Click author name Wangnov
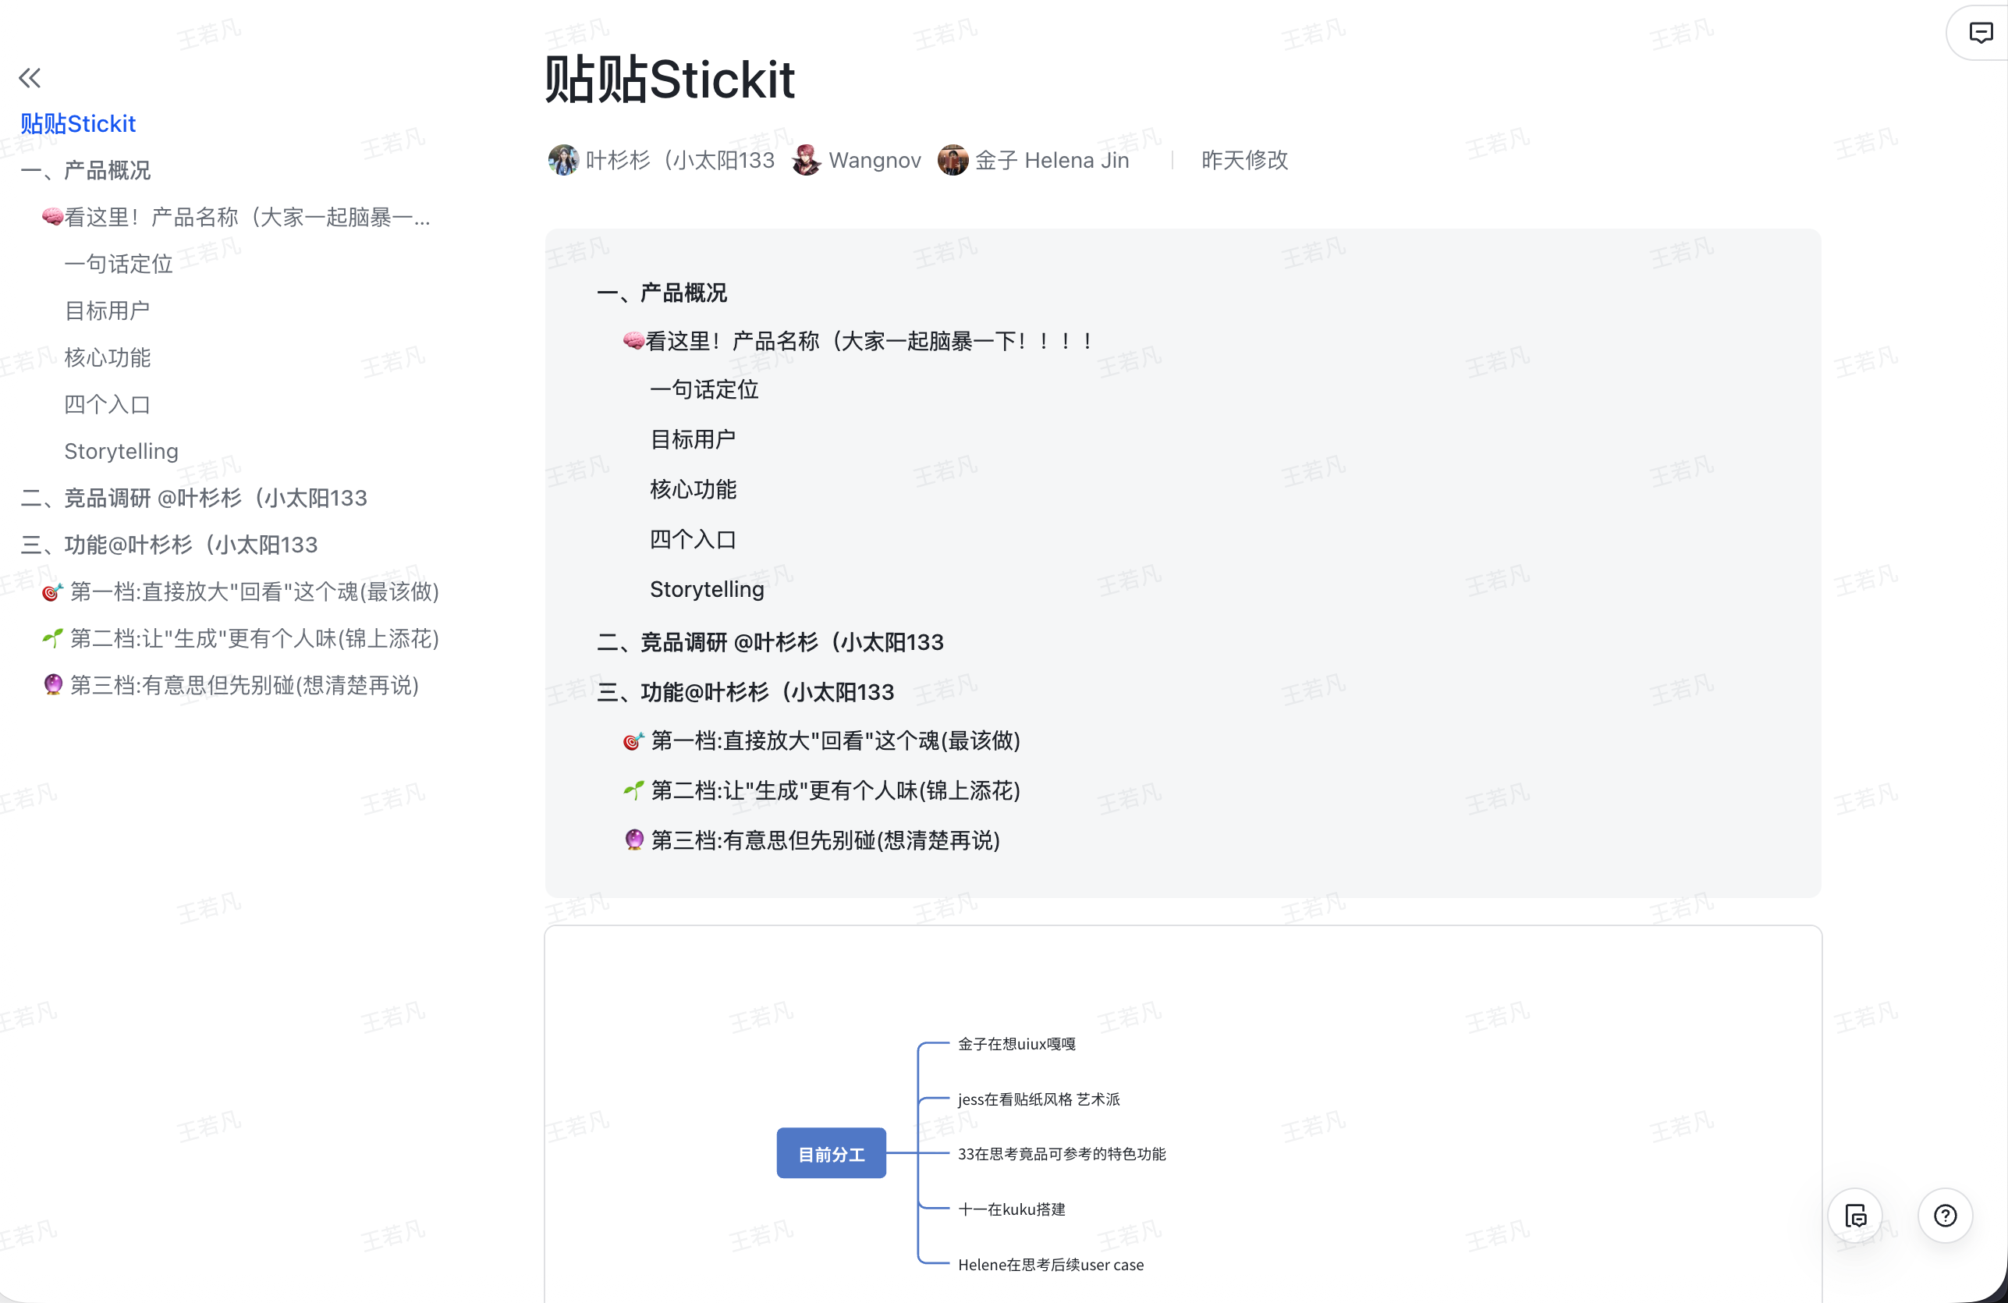The width and height of the screenshot is (2008, 1303). click(875, 159)
